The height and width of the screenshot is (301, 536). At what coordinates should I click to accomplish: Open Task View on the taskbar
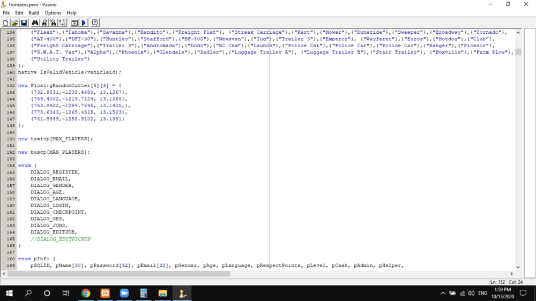(65, 293)
